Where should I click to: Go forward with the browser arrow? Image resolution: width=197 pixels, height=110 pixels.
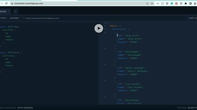[x=2, y=3]
